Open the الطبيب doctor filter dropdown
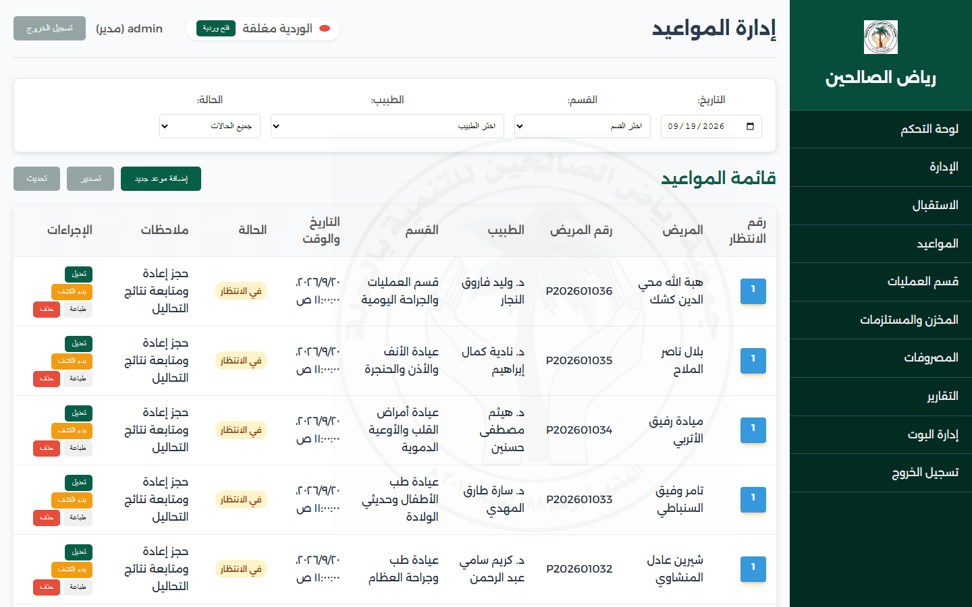This screenshot has width=972, height=607. tap(387, 126)
